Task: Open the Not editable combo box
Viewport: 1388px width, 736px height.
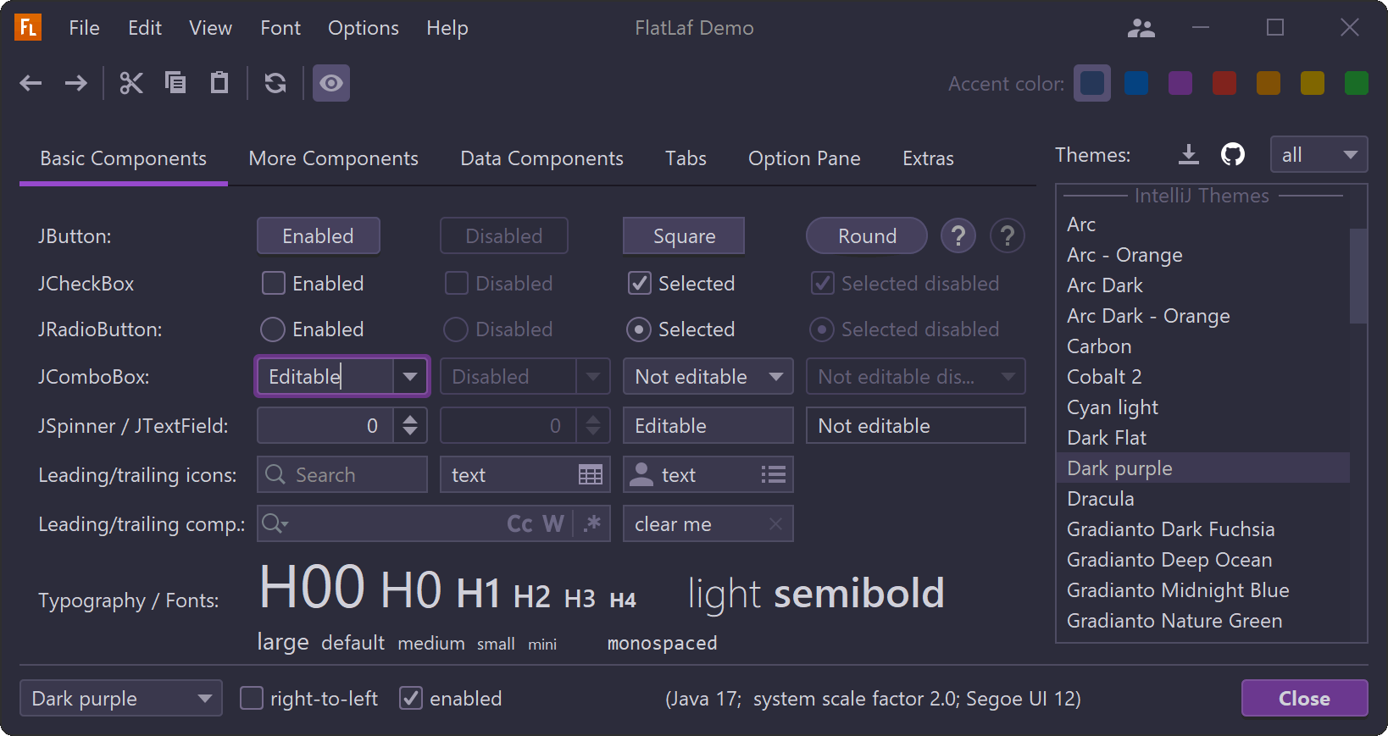Action: coord(708,377)
